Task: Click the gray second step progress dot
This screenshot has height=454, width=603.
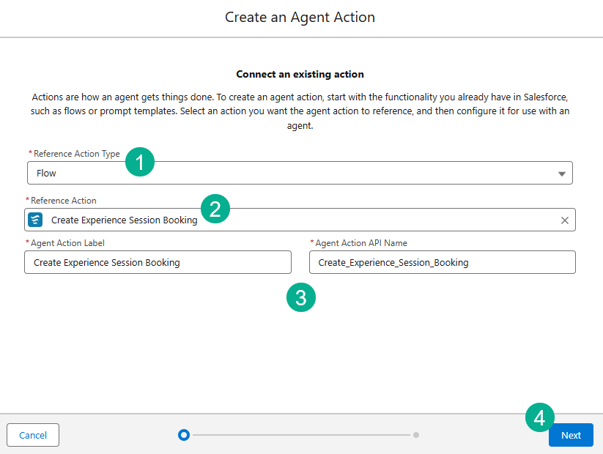Action: point(416,435)
